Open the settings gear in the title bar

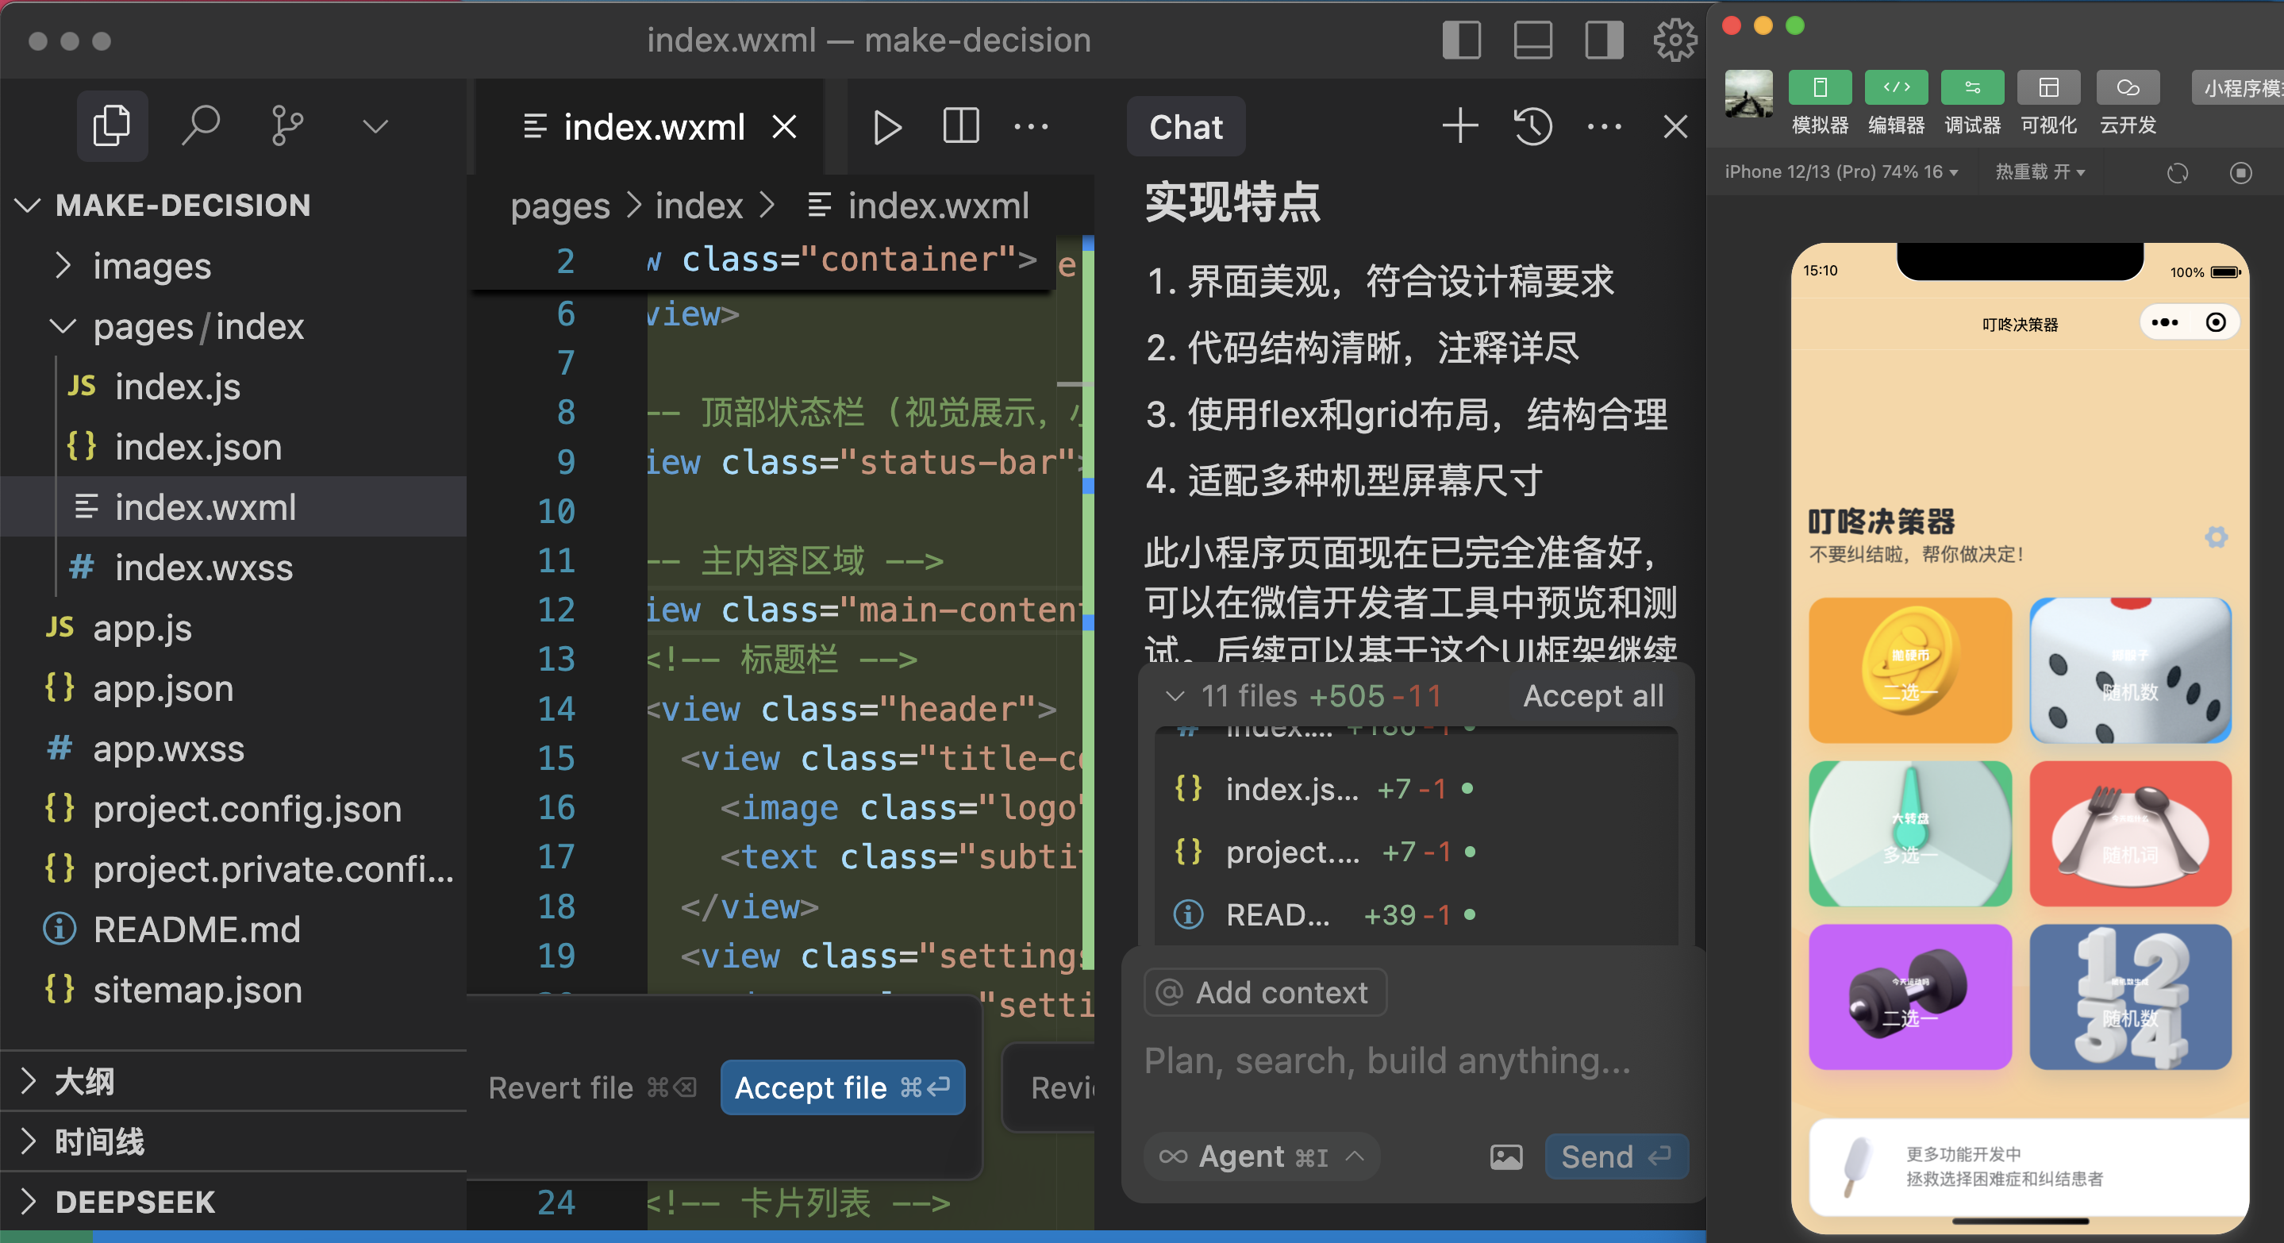pyautogui.click(x=1675, y=40)
